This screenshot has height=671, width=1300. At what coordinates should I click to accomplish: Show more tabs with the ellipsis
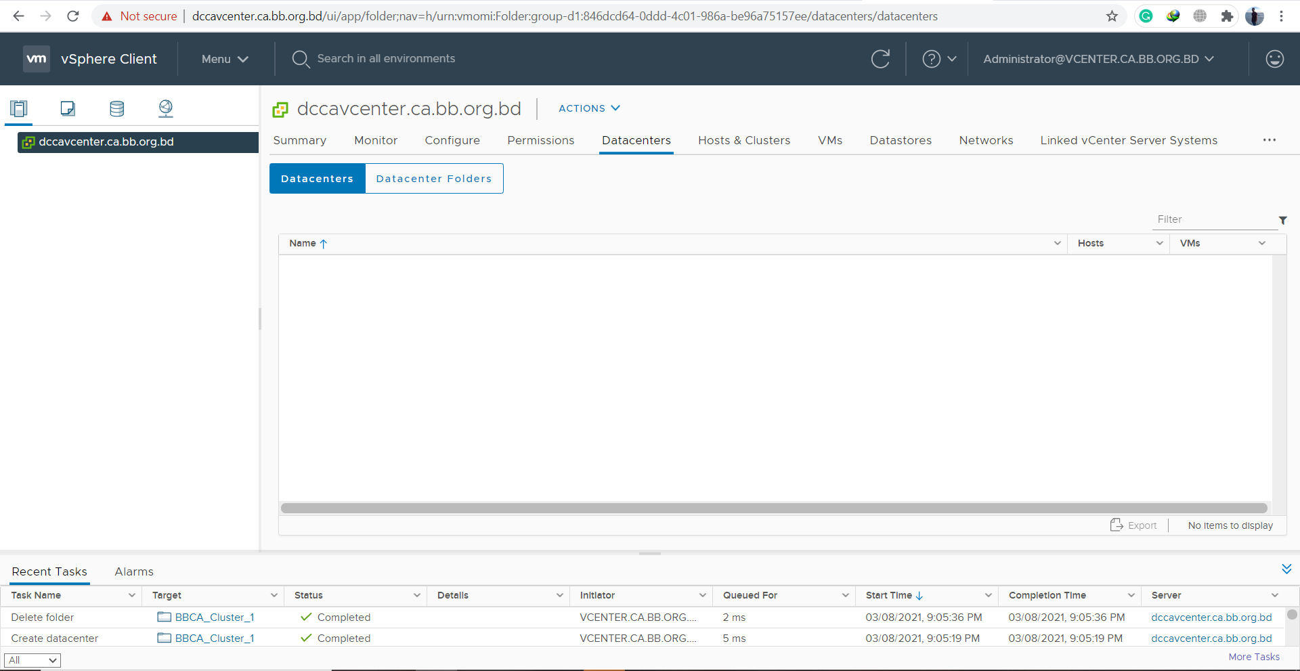click(1269, 140)
